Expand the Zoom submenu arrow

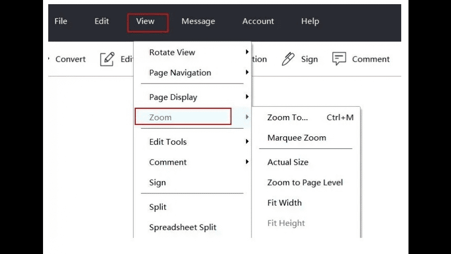tap(247, 117)
